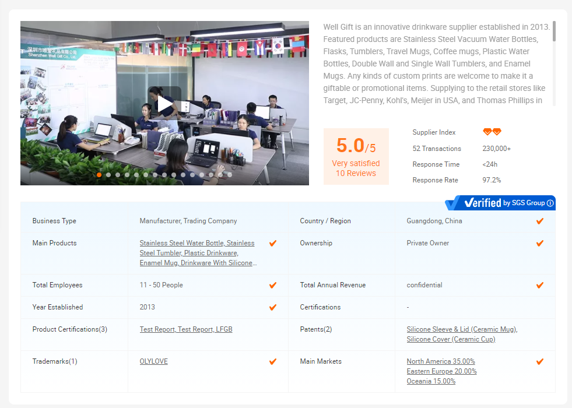572x408 pixels.
Task: Open Eastern Europe 20.00% market link
Action: pyautogui.click(x=442, y=371)
